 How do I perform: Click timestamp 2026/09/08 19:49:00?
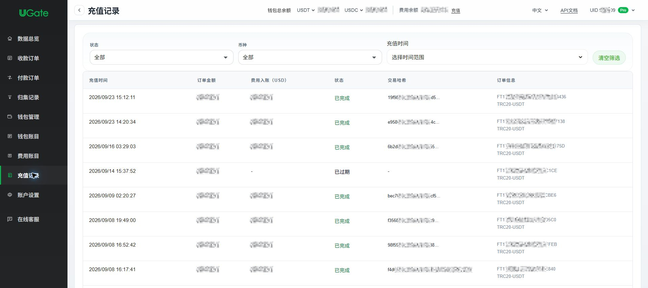pos(112,220)
